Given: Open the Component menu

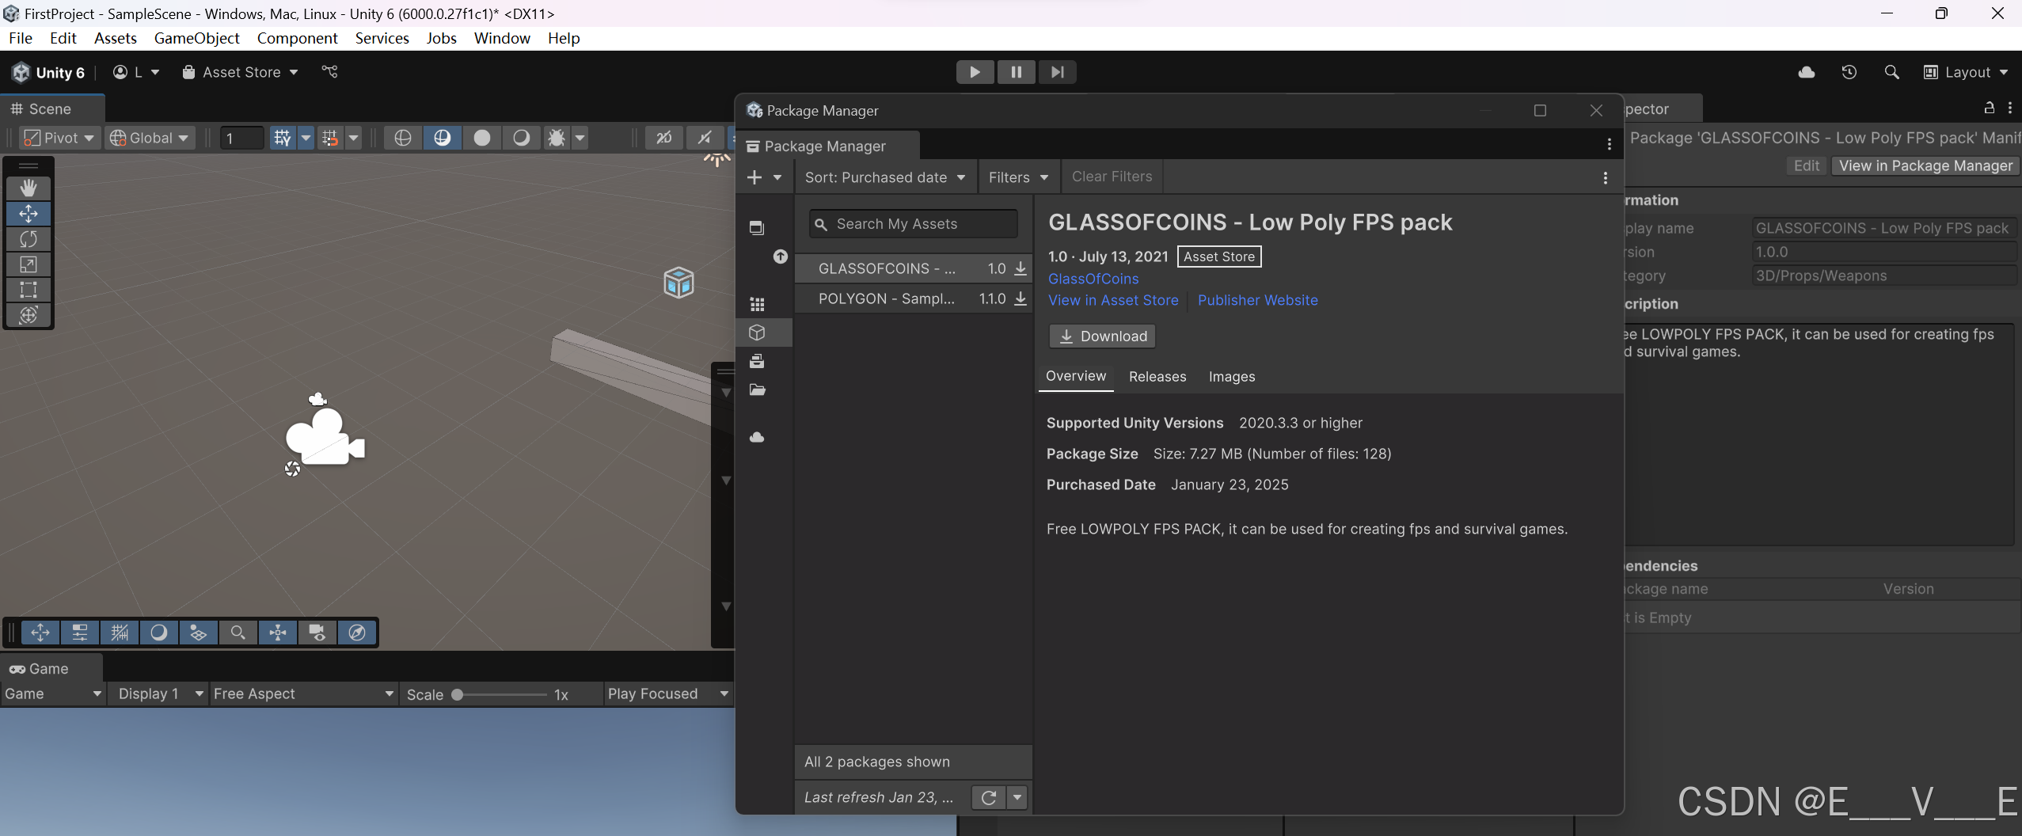Looking at the screenshot, I should point(297,38).
